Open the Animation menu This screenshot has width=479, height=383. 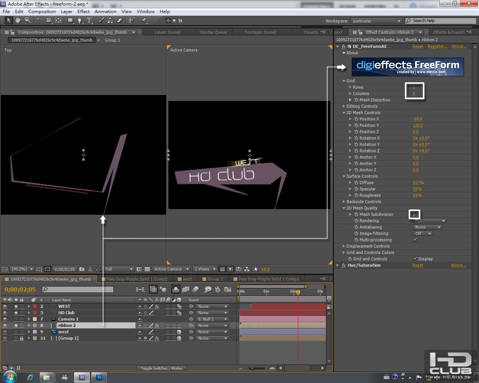click(x=105, y=12)
